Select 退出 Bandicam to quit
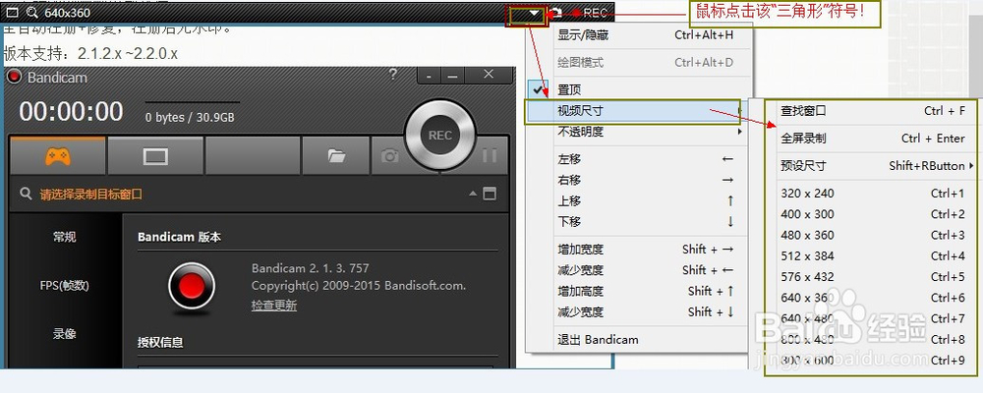The height and width of the screenshot is (393, 983). [x=638, y=340]
